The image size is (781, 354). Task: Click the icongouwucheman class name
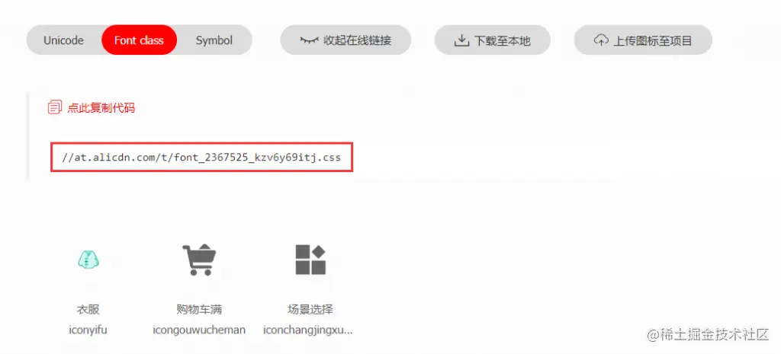pyautogui.click(x=199, y=330)
